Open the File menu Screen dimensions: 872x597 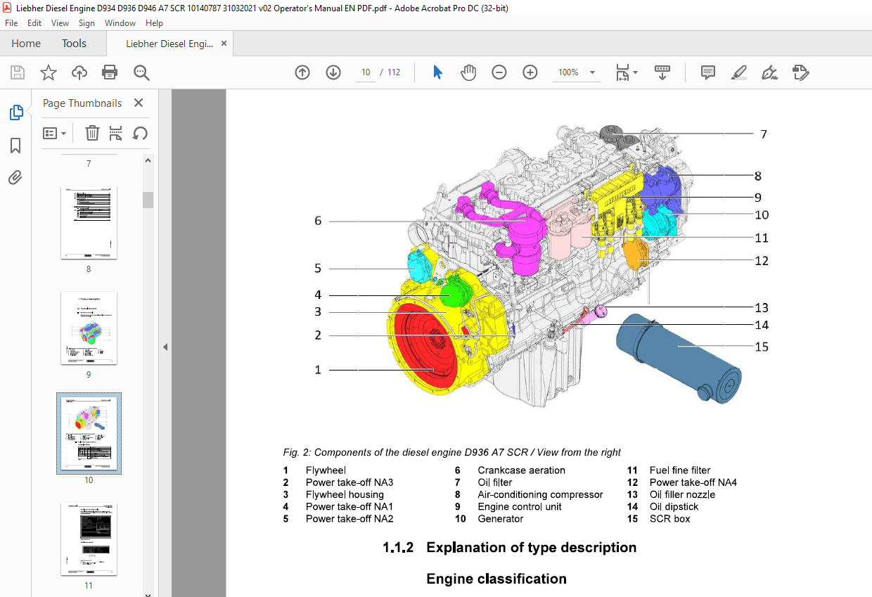[11, 23]
